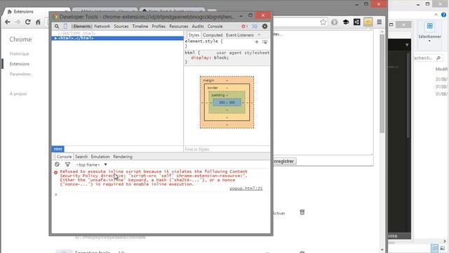Image resolution: width=449 pixels, height=253 pixels.
Task: Open the Resources panel
Action: click(x=179, y=27)
